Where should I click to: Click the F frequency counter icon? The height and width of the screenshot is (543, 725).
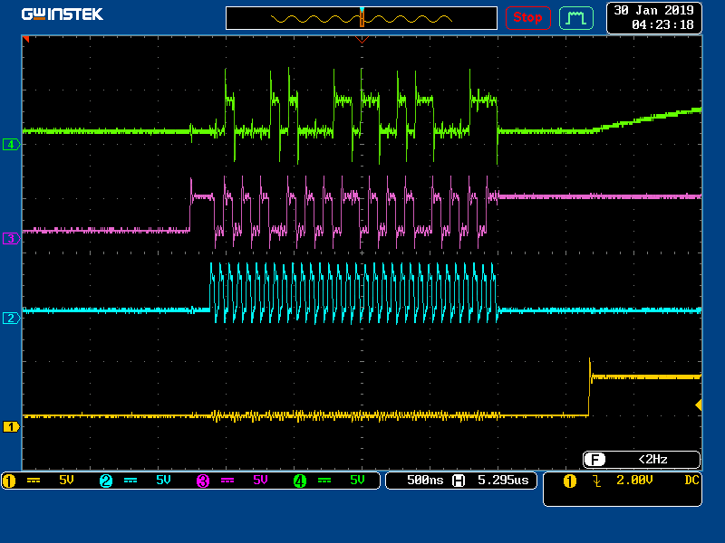[594, 460]
